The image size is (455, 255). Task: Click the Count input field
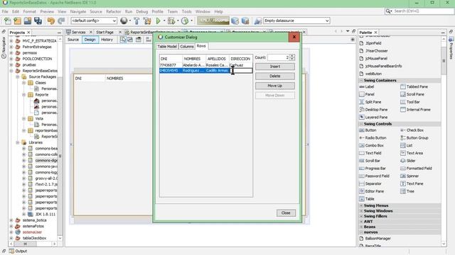click(278, 57)
